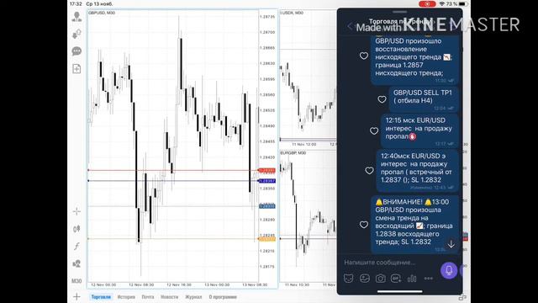Open the GIF icon in chat toolbar
The image size is (538, 303).
(396, 279)
